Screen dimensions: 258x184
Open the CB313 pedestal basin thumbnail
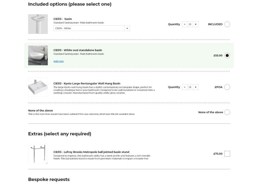38,24
